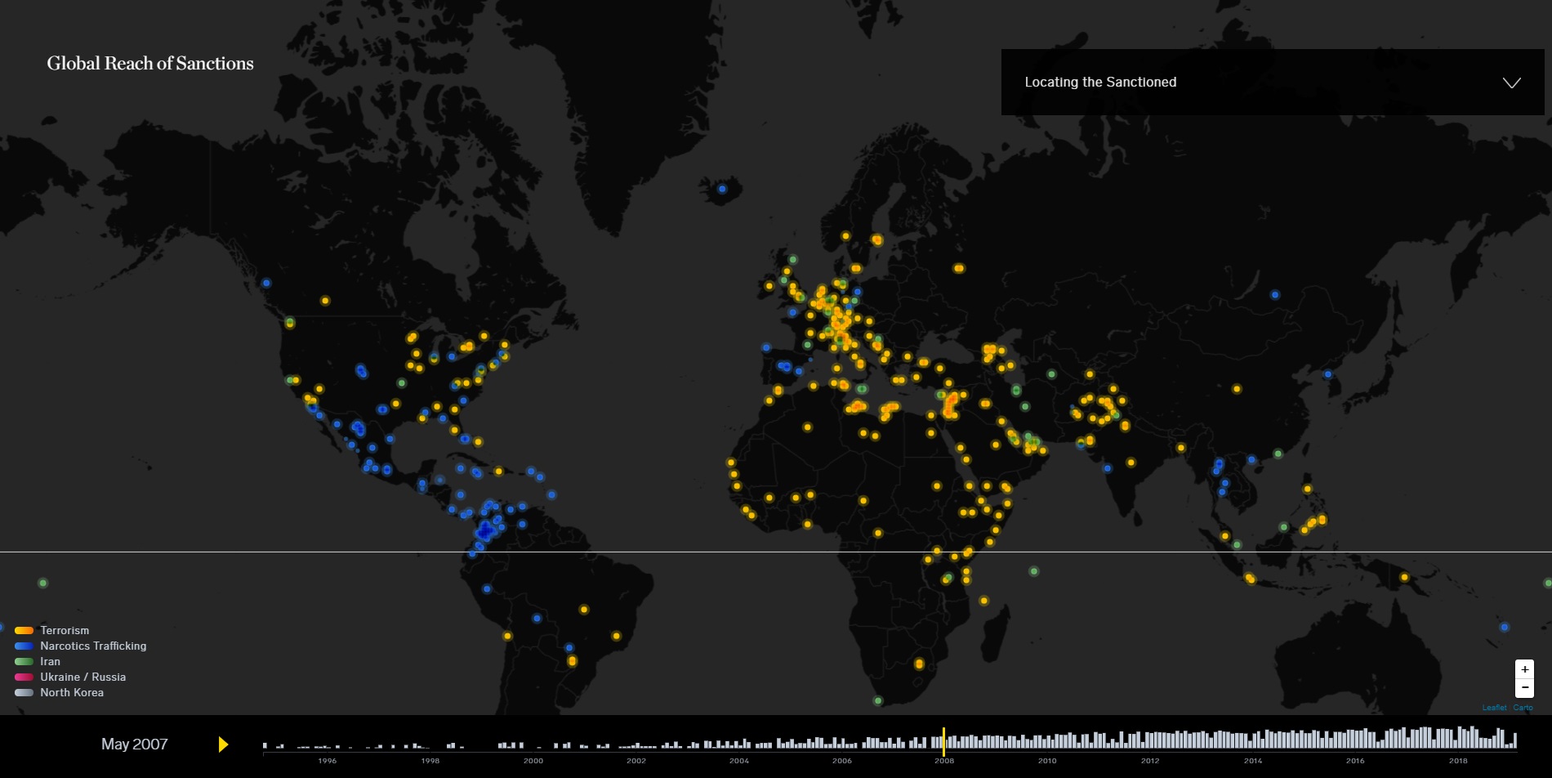Jump to 2018 on the timeline
The image size is (1552, 778).
(1458, 761)
